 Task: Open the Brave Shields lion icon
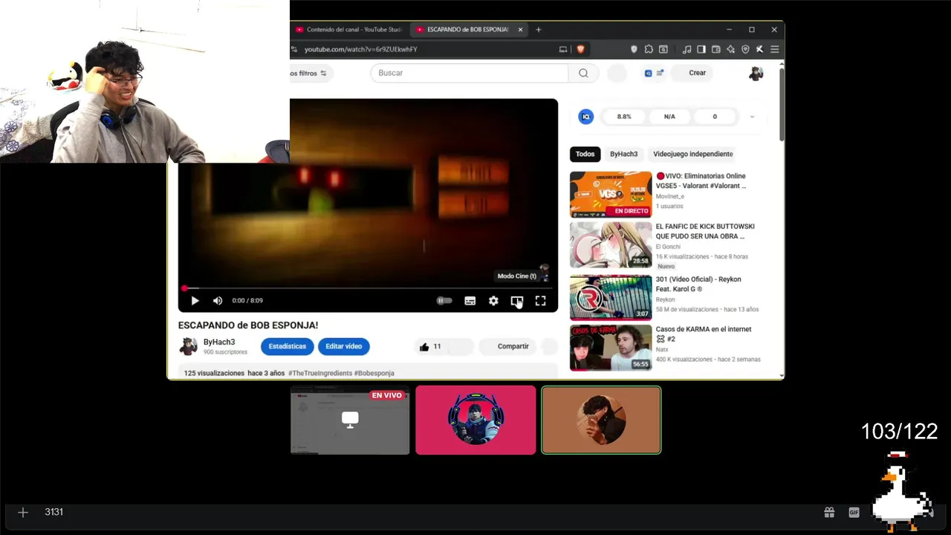(x=580, y=49)
